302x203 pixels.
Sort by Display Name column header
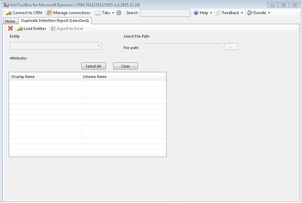tap(45, 77)
